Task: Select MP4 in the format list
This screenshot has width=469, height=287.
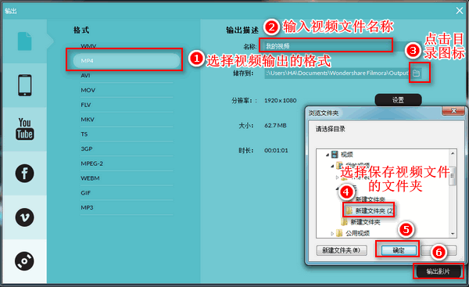Action: [126, 61]
